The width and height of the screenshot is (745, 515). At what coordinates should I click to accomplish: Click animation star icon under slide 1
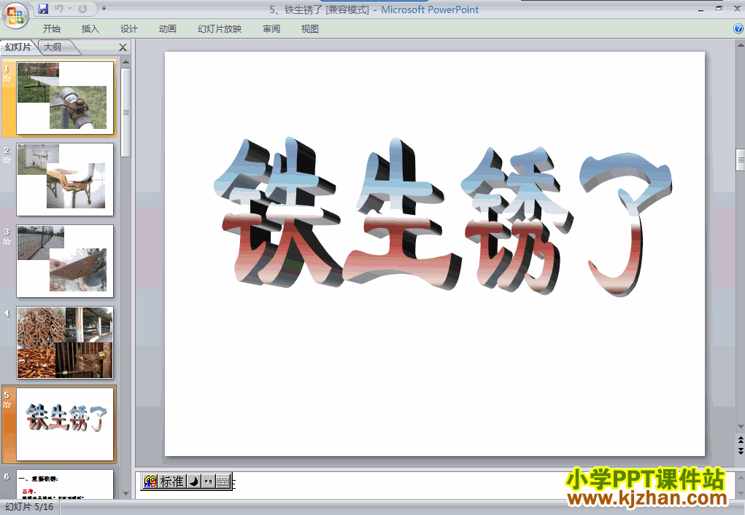tap(7, 79)
